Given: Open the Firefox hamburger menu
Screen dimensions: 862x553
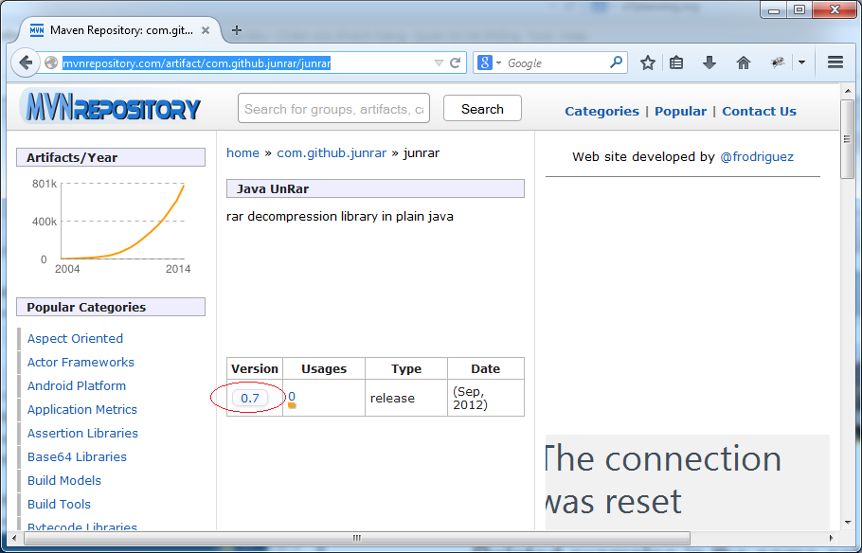Looking at the screenshot, I should click(x=835, y=62).
